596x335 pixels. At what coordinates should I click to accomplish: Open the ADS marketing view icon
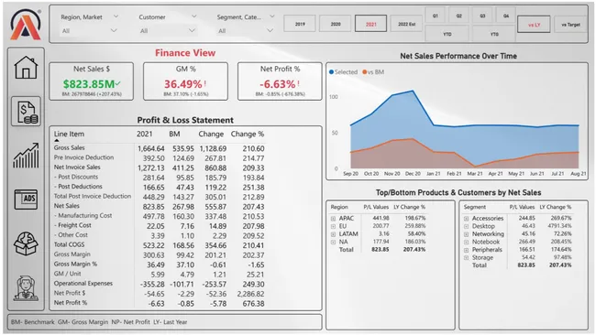tap(26, 200)
